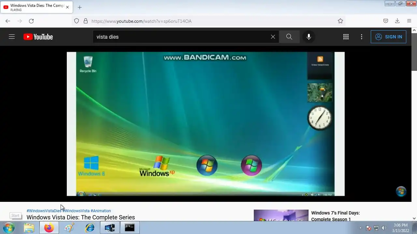Open a new Firefox tab

coord(79,7)
